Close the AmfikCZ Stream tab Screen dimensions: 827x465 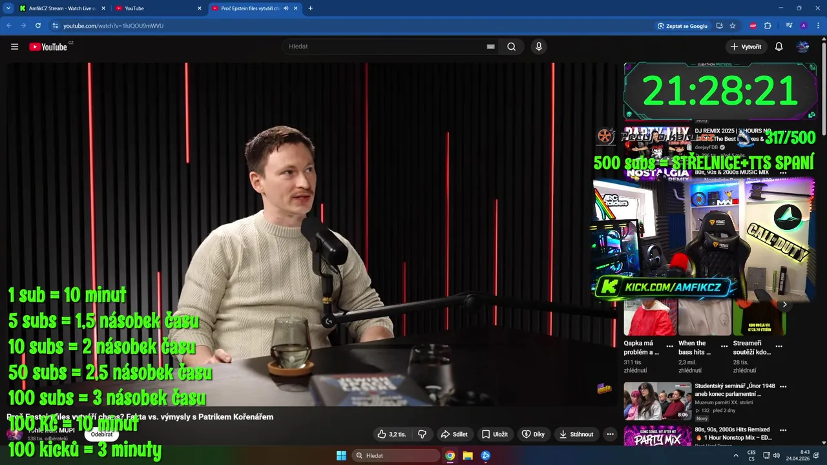tap(103, 8)
